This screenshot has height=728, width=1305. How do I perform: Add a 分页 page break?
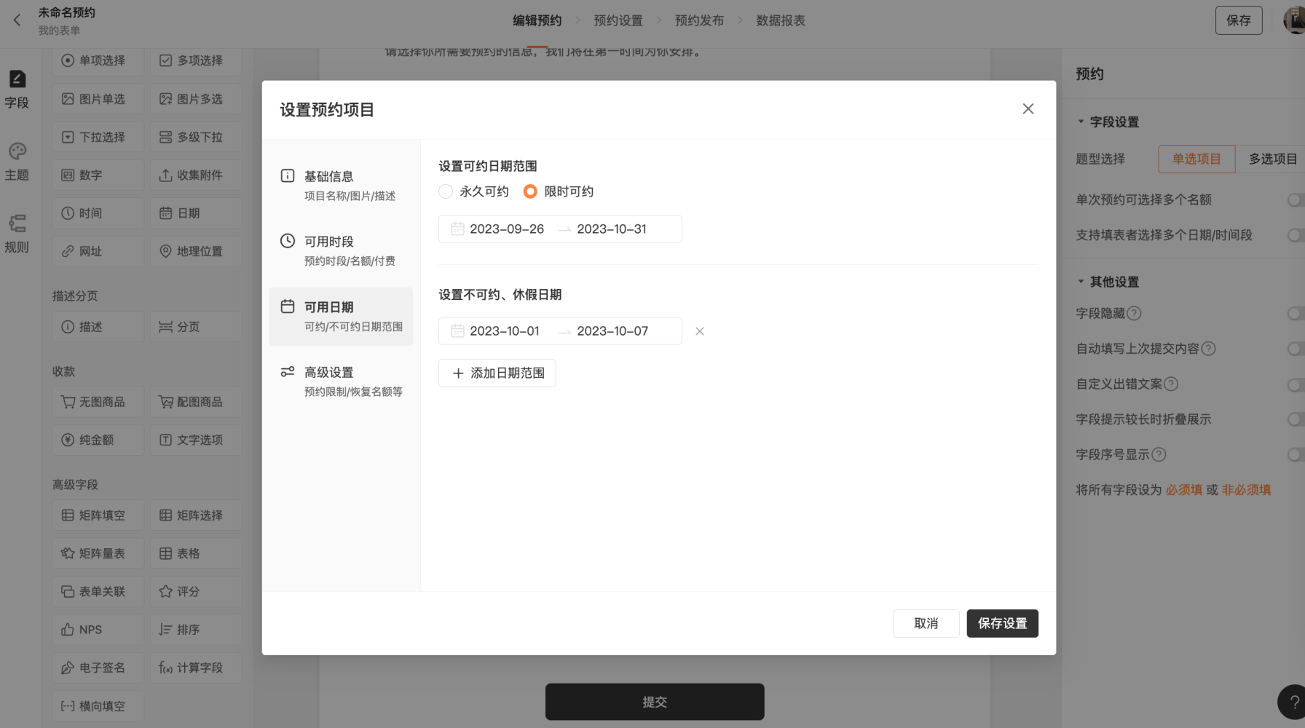[x=196, y=327]
